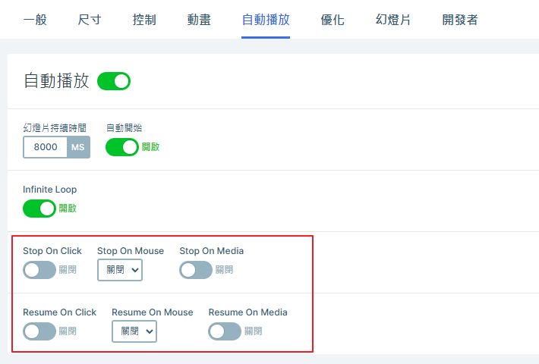Switch to the 一般 tab

(x=35, y=20)
